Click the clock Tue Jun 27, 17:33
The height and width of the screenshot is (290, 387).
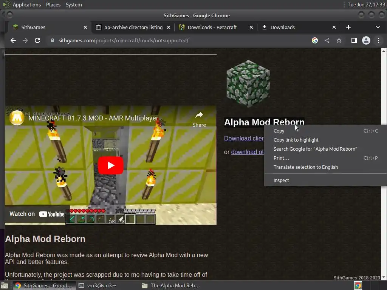pos(366,5)
